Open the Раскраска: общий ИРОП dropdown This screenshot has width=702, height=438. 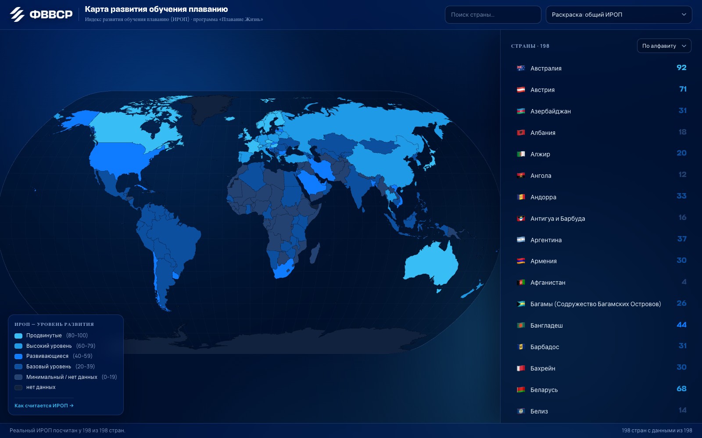[x=619, y=14]
